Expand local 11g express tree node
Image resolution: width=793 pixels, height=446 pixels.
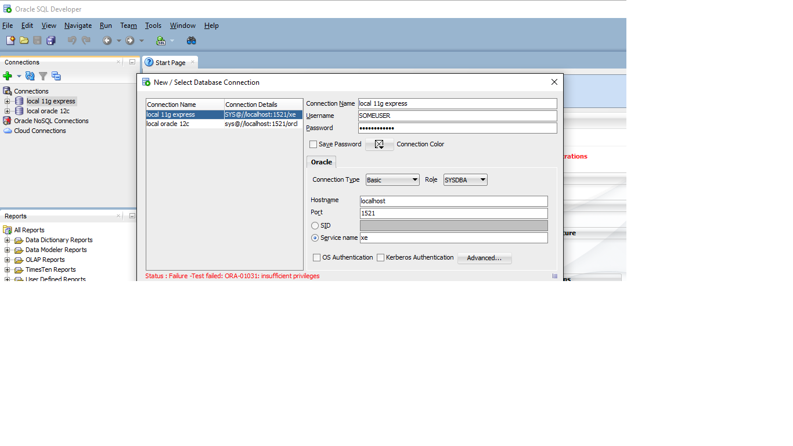coord(8,101)
